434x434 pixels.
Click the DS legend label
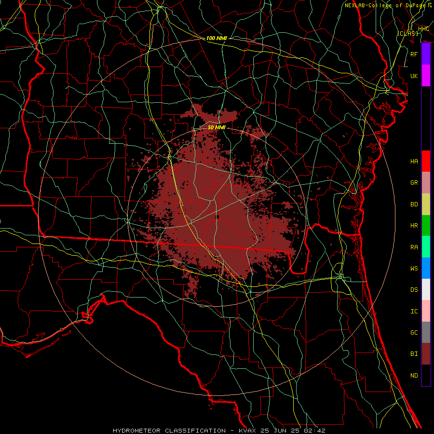tap(414, 290)
